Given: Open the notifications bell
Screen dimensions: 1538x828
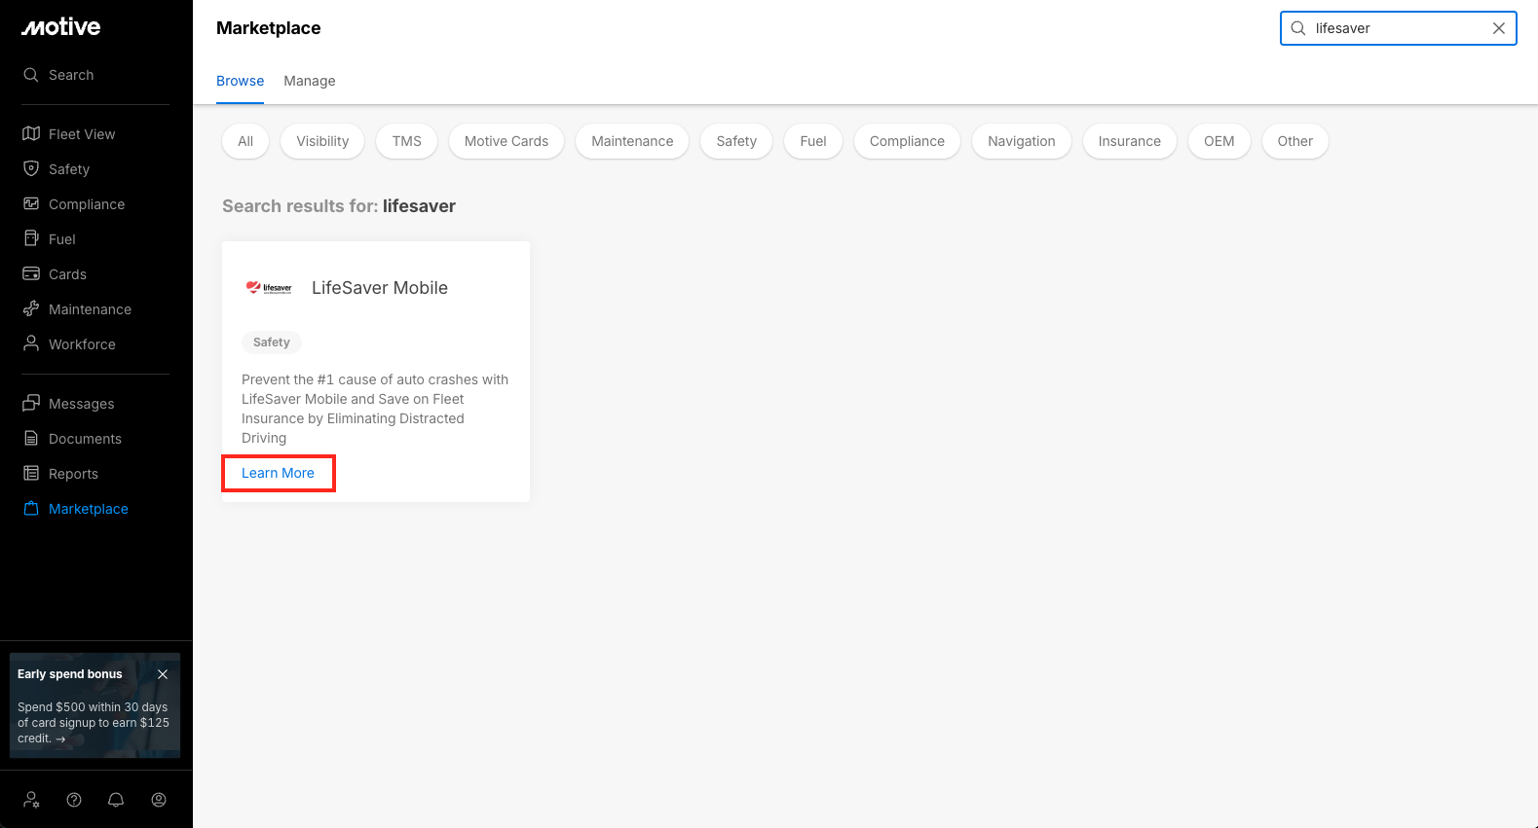Looking at the screenshot, I should (116, 800).
